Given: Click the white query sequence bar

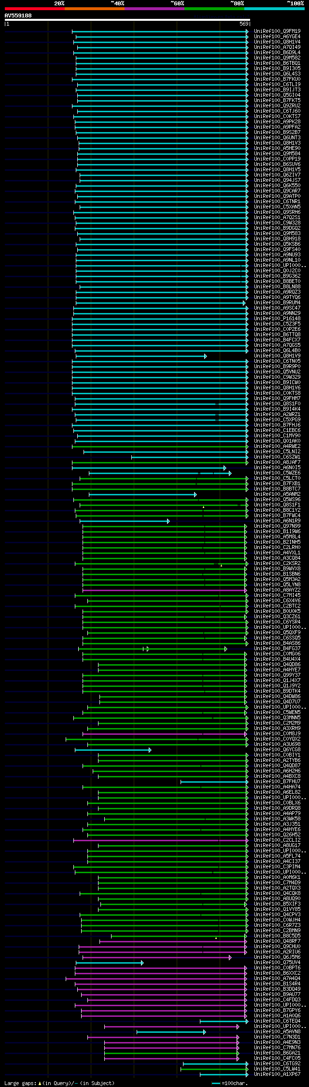Looking at the screenshot, I should click(x=127, y=20).
